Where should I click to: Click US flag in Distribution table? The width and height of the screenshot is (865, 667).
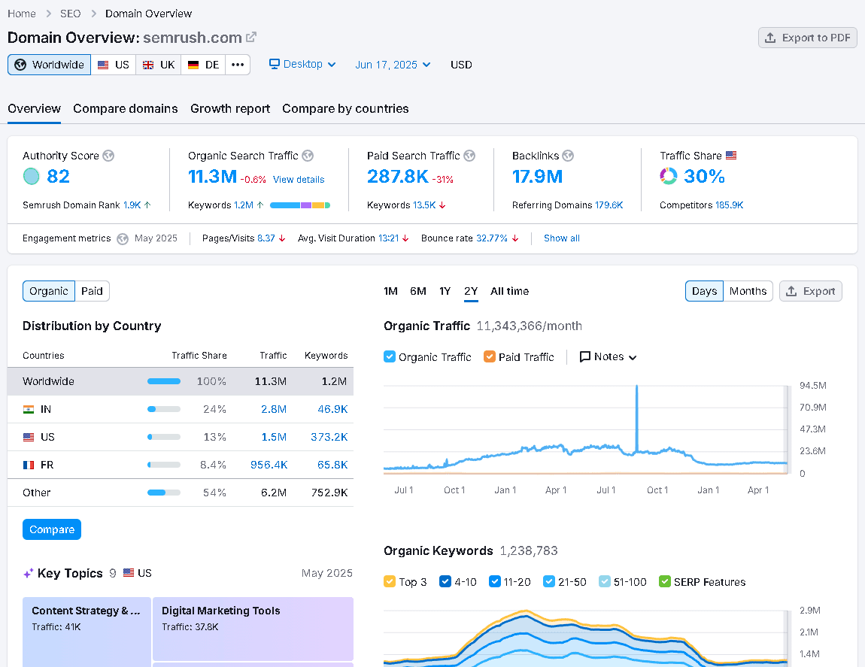pyautogui.click(x=28, y=437)
